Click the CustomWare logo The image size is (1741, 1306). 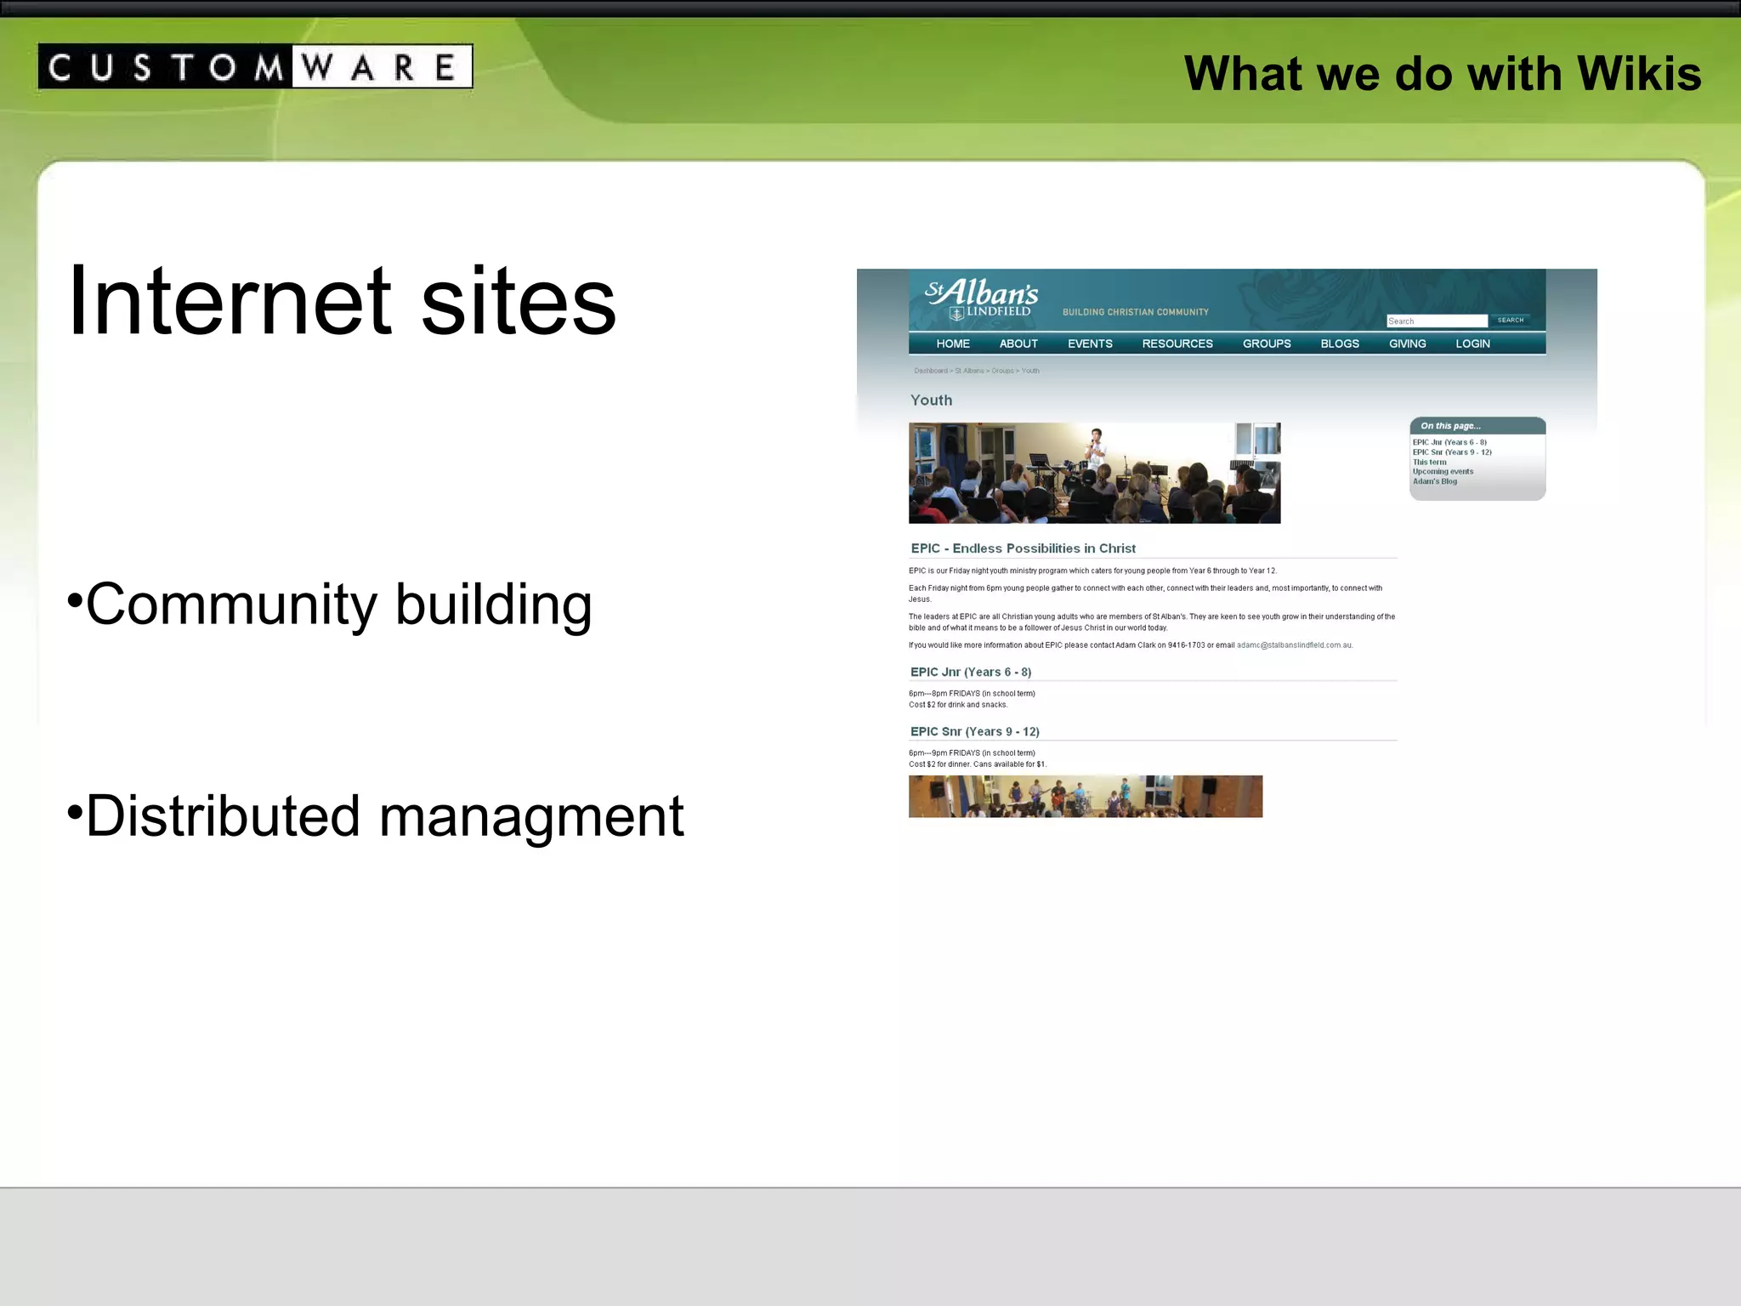coord(256,67)
